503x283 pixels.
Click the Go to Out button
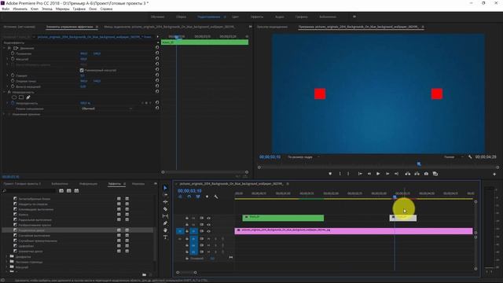click(x=396, y=174)
